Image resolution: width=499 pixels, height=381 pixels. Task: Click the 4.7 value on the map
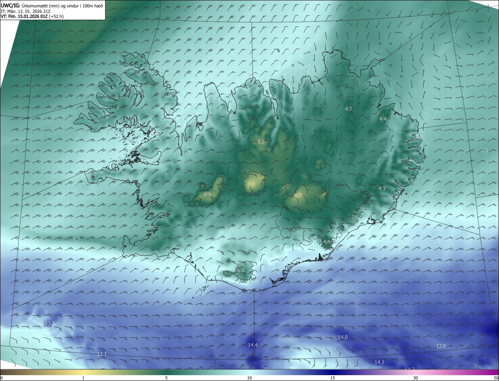(x=349, y=109)
